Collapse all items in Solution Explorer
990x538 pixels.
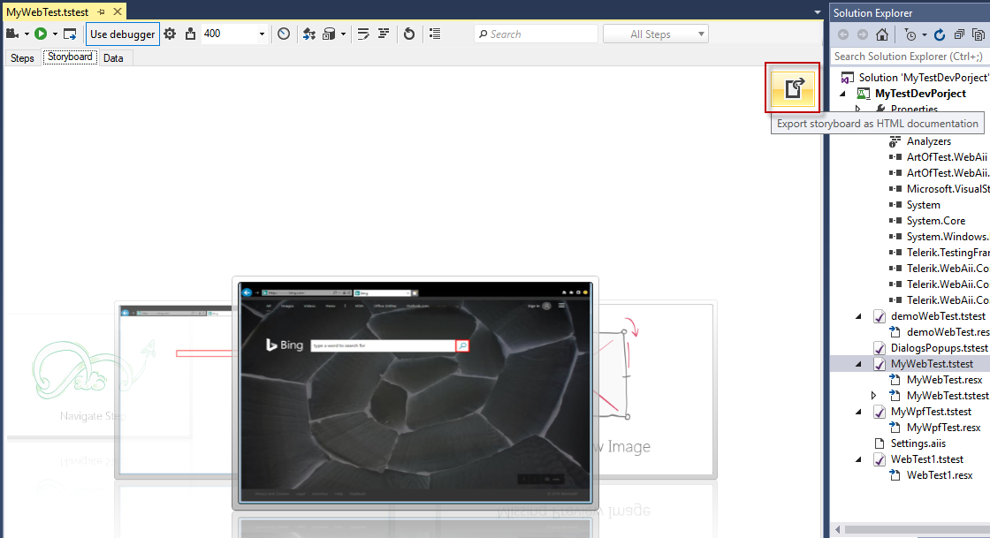[959, 34]
